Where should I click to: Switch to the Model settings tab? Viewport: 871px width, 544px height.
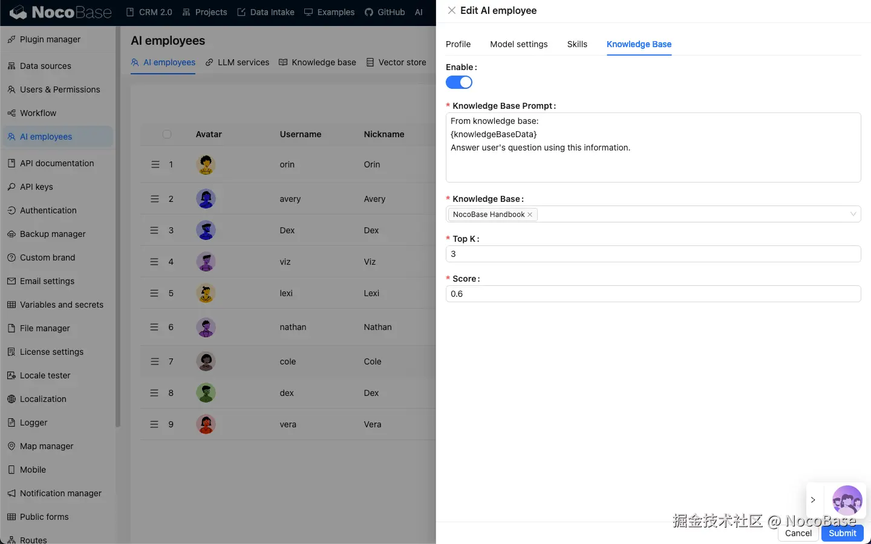519,44
